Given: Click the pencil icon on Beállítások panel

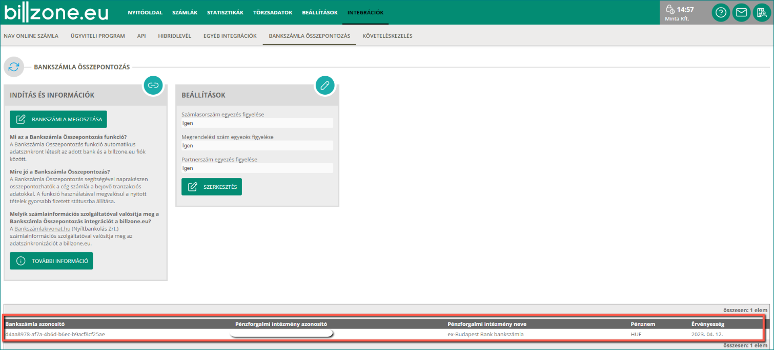Looking at the screenshot, I should click(x=324, y=85).
